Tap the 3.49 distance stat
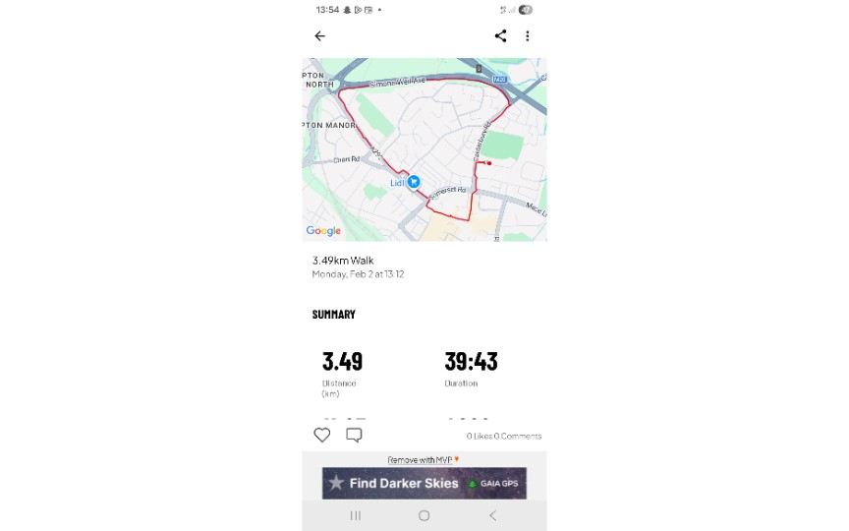 [342, 362]
